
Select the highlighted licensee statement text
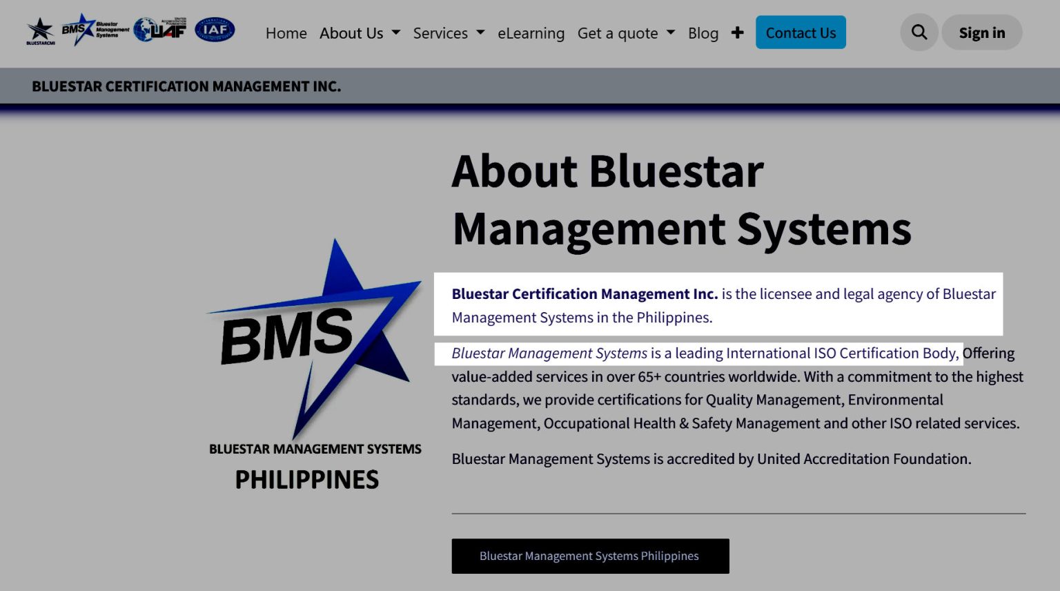pos(718,305)
